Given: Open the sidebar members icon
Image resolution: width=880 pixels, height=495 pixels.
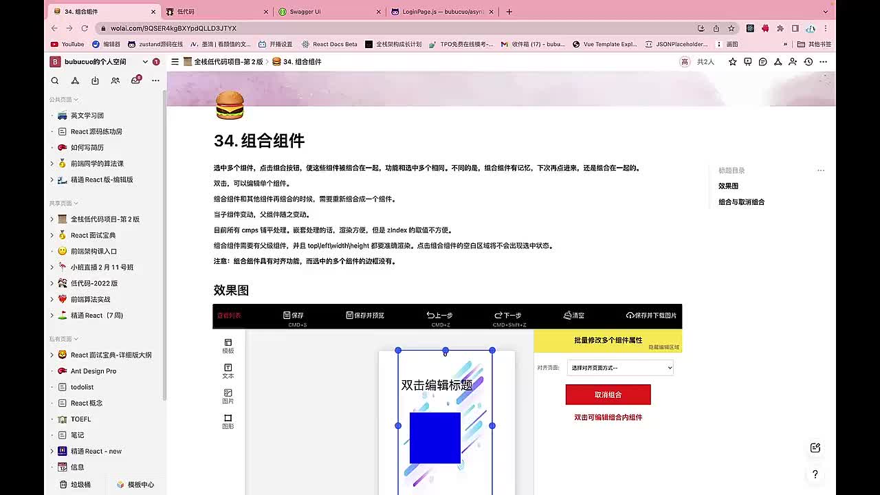Looking at the screenshot, I should 115,80.
